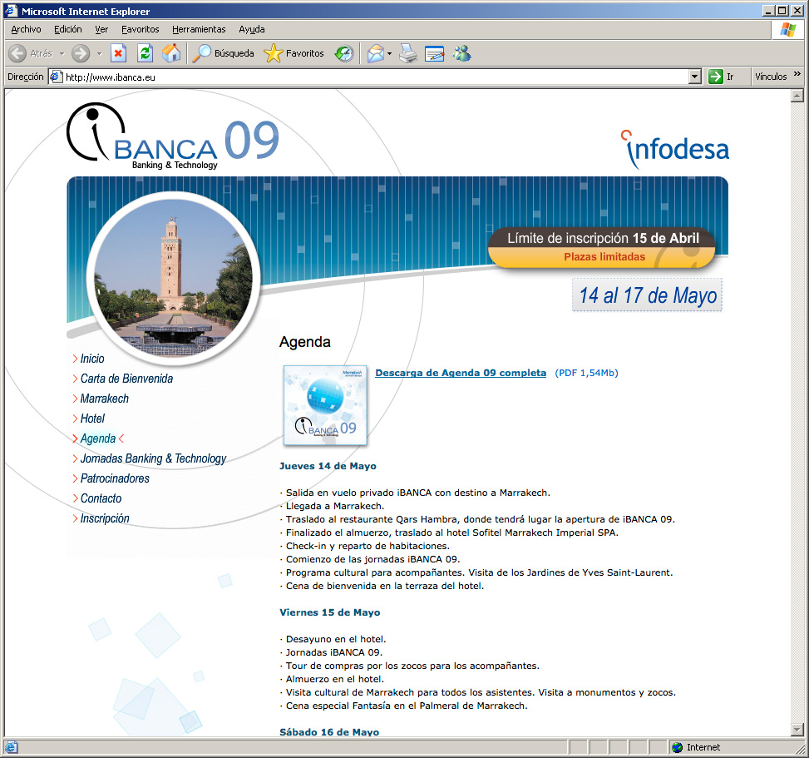Click the Ir go button
This screenshot has width=809, height=758.
[721, 77]
